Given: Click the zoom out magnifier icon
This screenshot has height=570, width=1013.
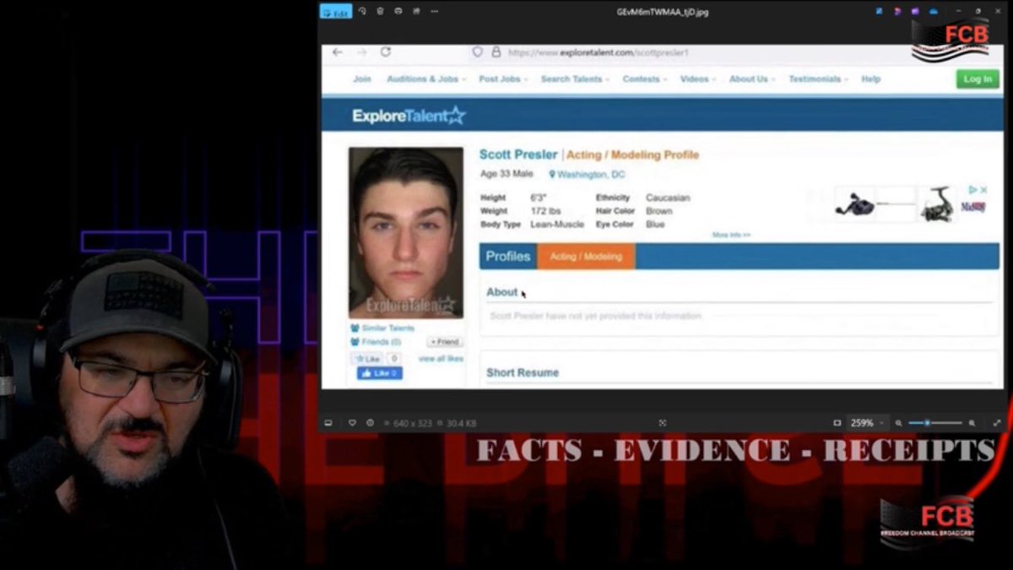Looking at the screenshot, I should pos(899,422).
